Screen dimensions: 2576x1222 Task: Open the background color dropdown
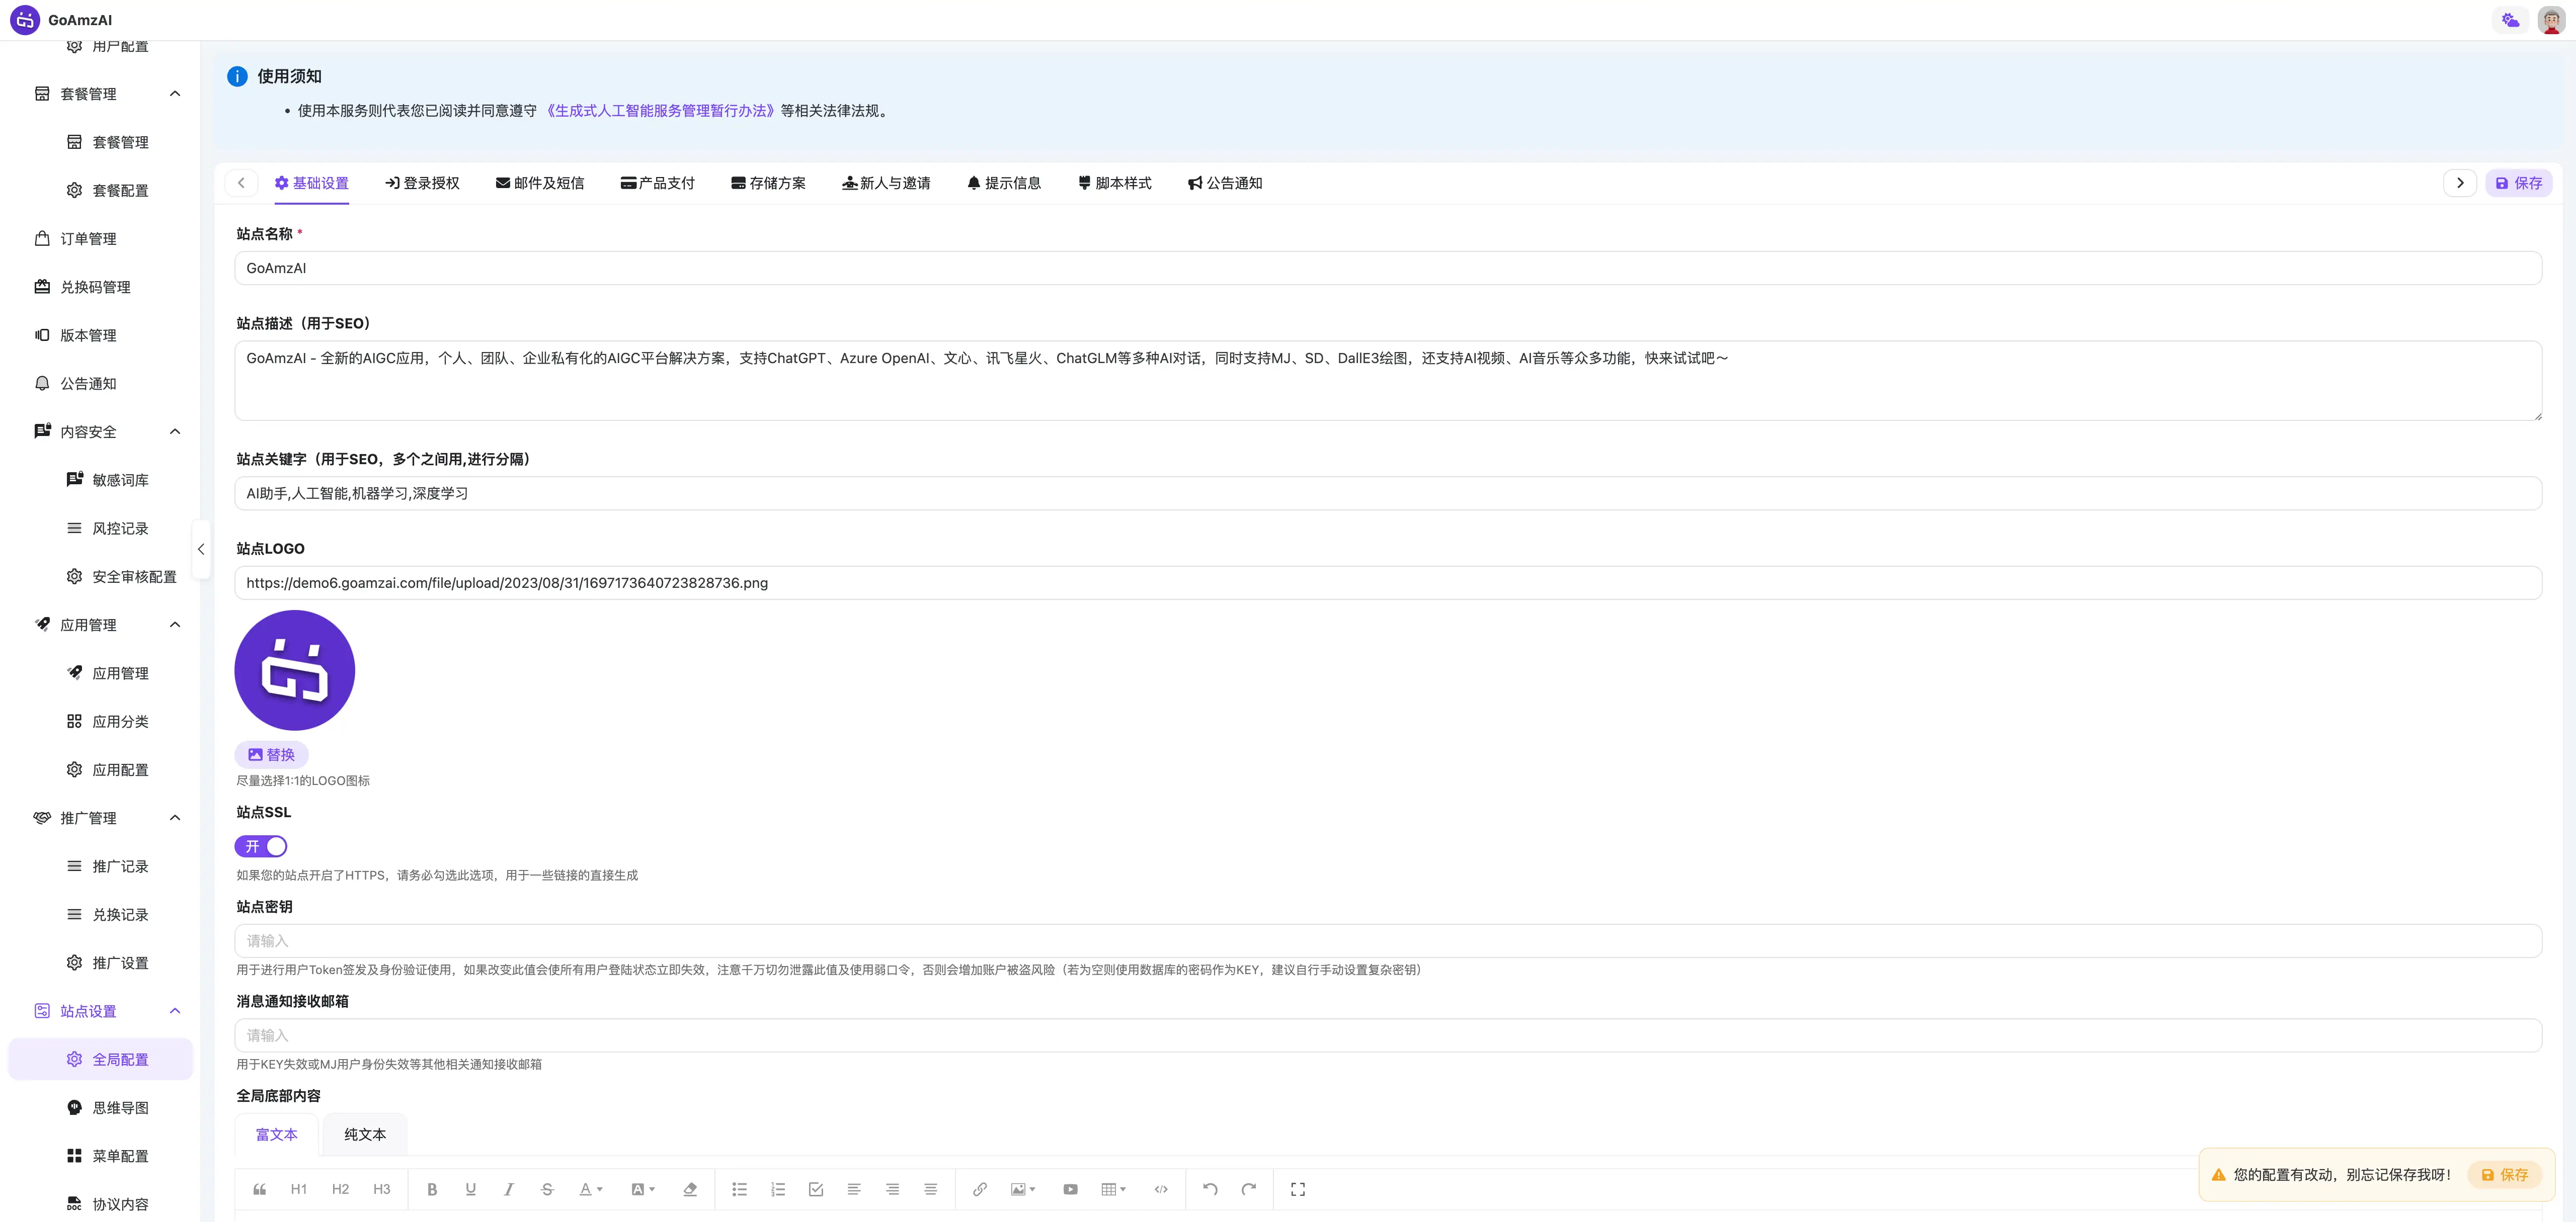[643, 1189]
